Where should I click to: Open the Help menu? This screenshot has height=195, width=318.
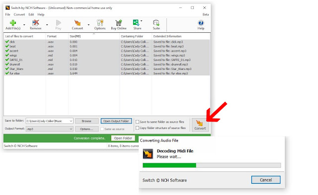point(41,14)
